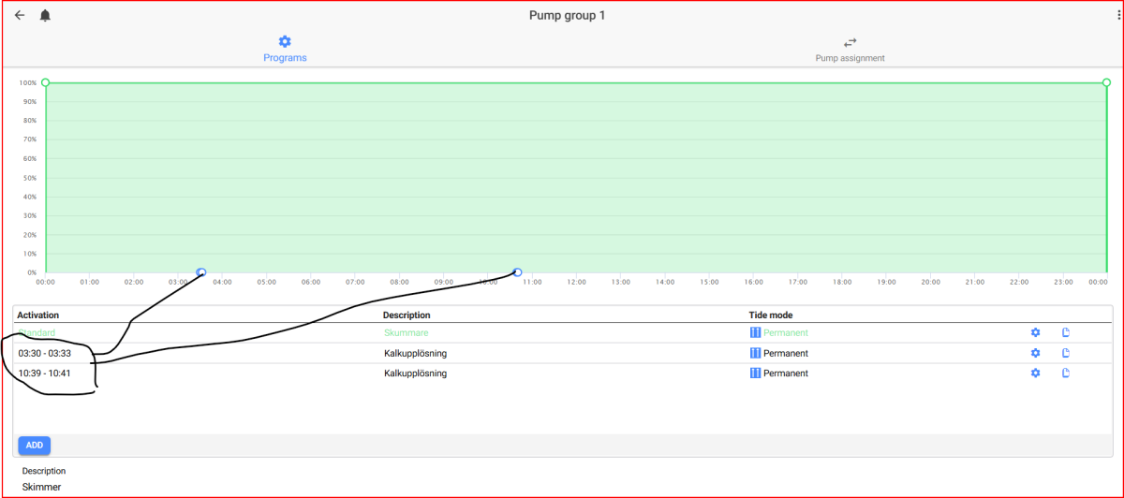The image size is (1124, 498).
Task: Click the back arrow icon
Action: [x=20, y=16]
